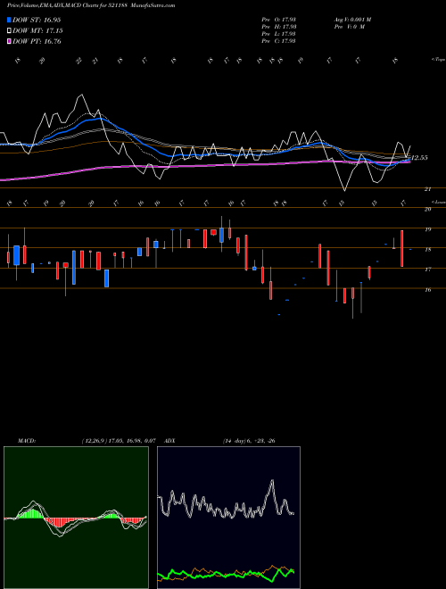Click the ADX indicator chart panel
The height and width of the screenshot is (589, 446).
coord(228,518)
